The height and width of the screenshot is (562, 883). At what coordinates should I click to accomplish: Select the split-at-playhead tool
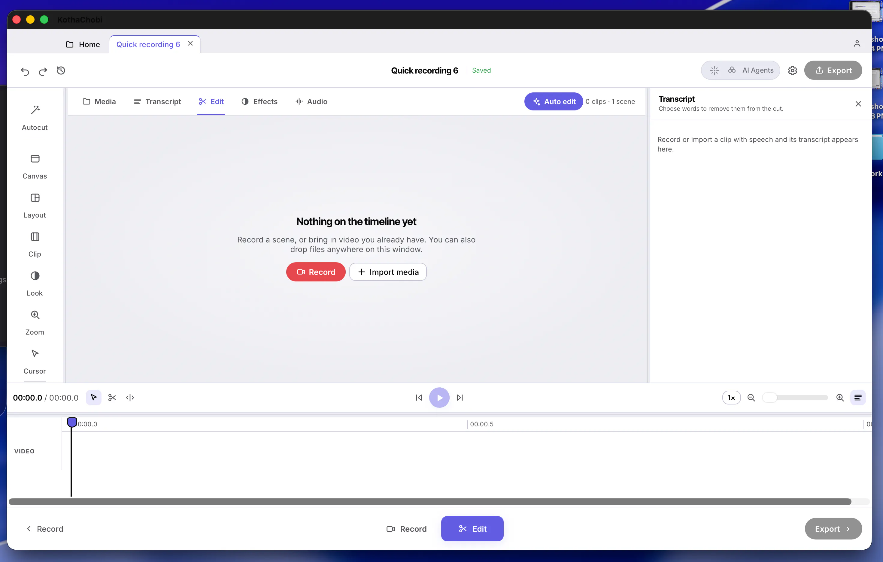pos(130,398)
